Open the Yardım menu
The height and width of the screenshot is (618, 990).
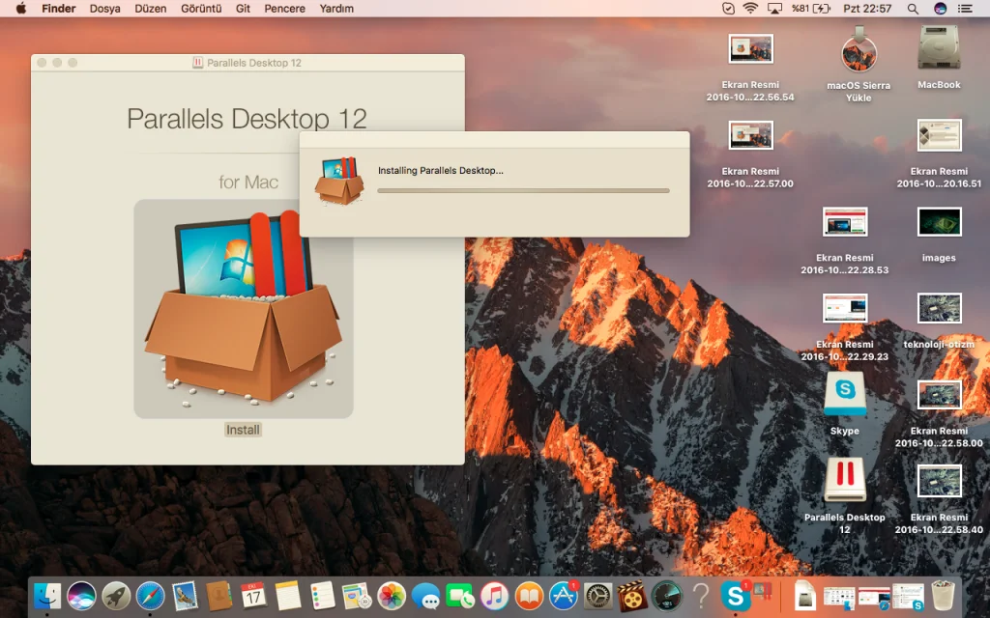pos(336,9)
